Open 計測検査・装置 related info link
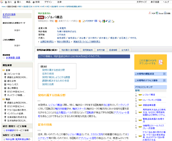 [x=13, y=58]
